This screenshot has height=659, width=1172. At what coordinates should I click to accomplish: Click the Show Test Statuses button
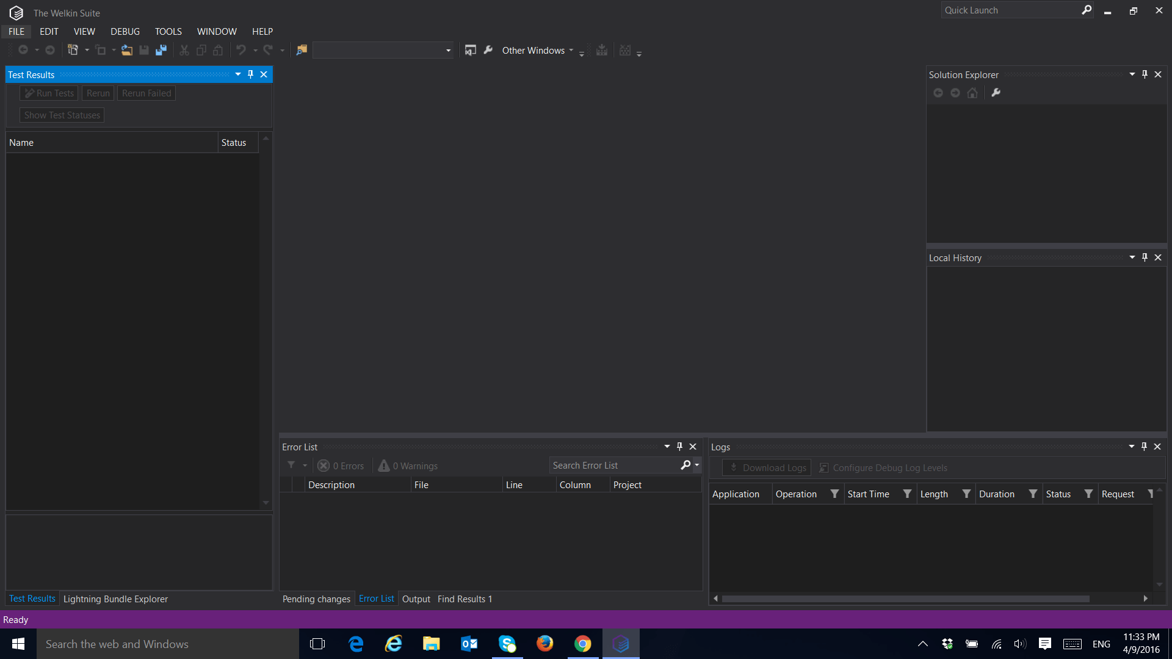[x=62, y=115]
